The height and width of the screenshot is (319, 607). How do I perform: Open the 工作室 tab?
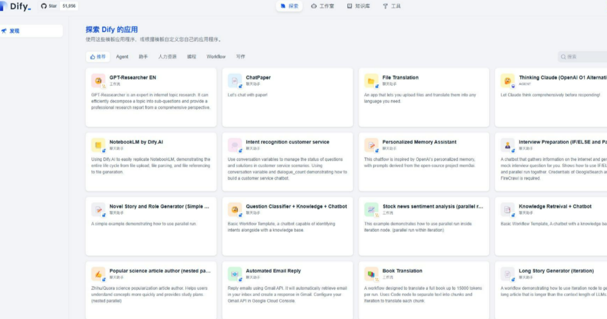[x=322, y=6]
